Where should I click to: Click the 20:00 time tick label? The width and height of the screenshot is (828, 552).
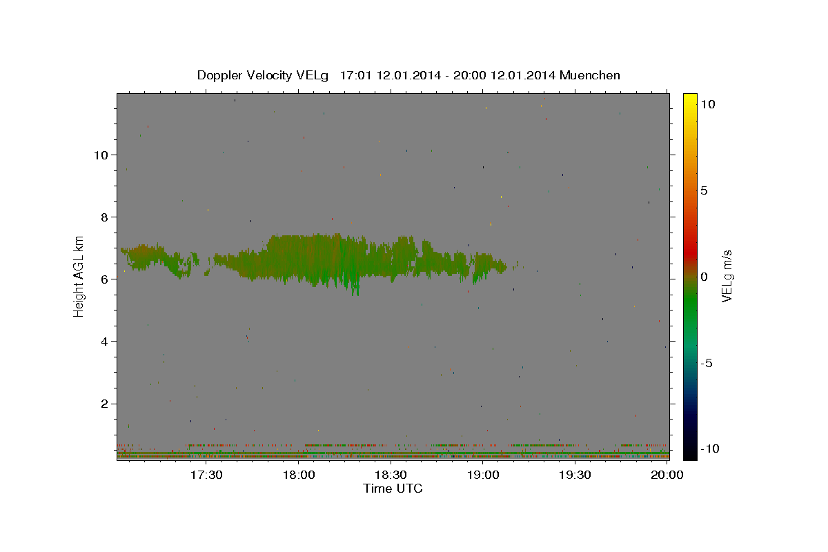pos(668,475)
